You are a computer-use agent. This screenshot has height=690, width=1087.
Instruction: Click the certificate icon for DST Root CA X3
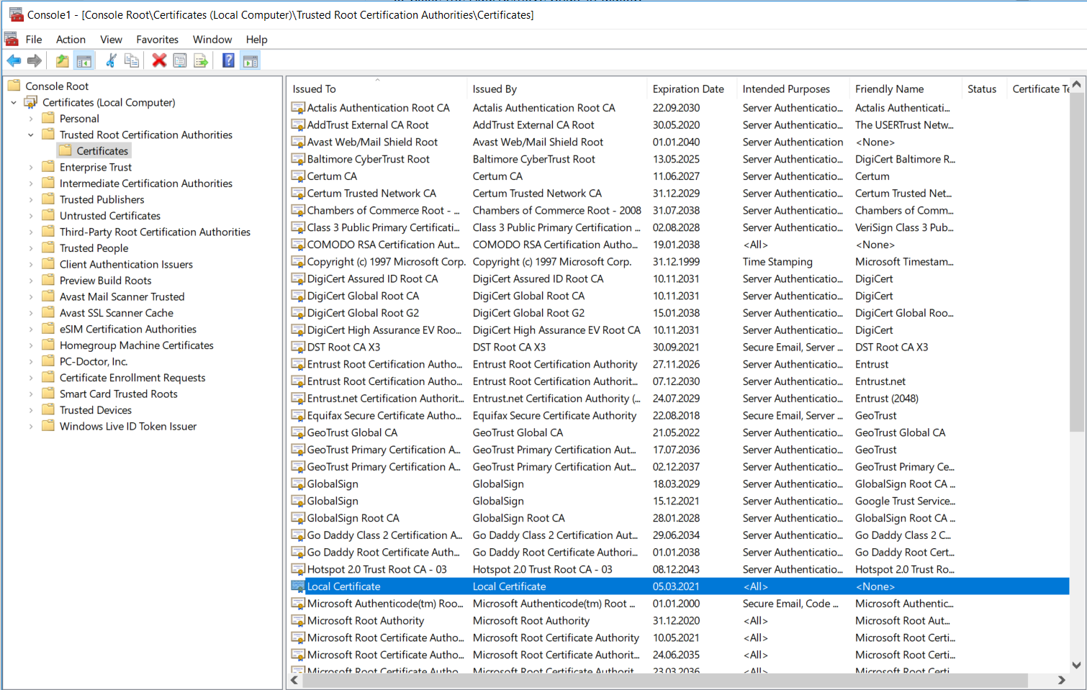pyautogui.click(x=298, y=347)
